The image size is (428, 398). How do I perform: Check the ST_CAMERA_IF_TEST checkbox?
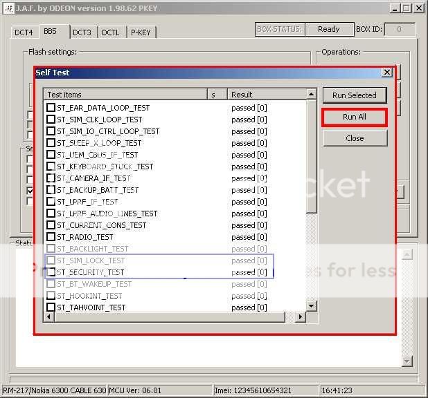51,178
